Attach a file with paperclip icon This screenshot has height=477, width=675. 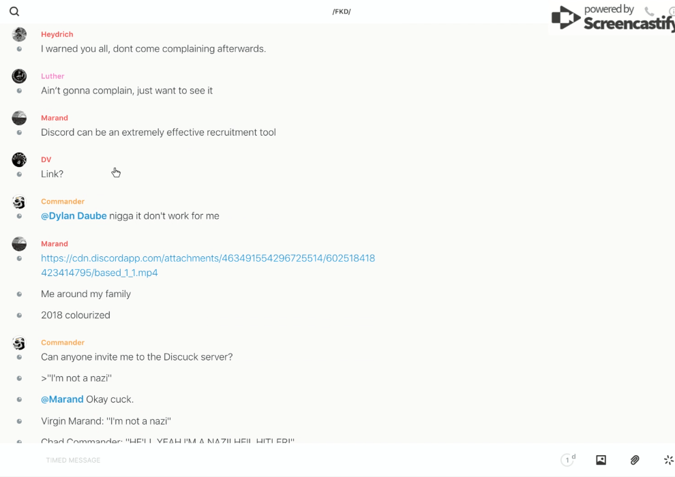635,460
